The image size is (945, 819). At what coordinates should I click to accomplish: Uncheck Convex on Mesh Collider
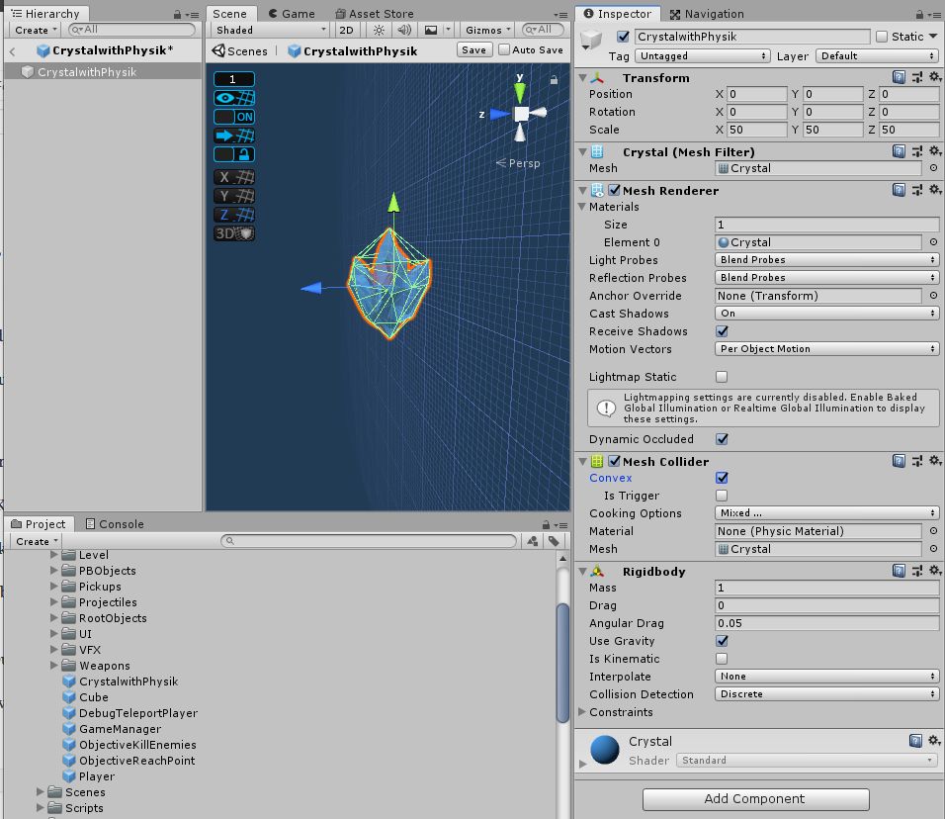[x=722, y=478]
